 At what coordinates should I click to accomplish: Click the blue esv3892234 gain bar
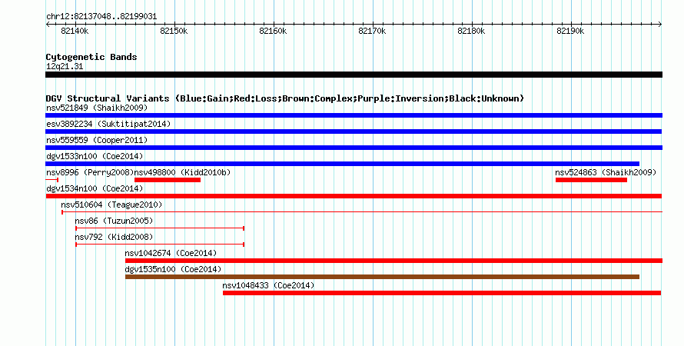354,131
